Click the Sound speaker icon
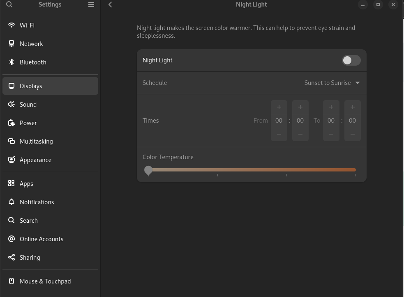The height and width of the screenshot is (297, 404). point(12,104)
